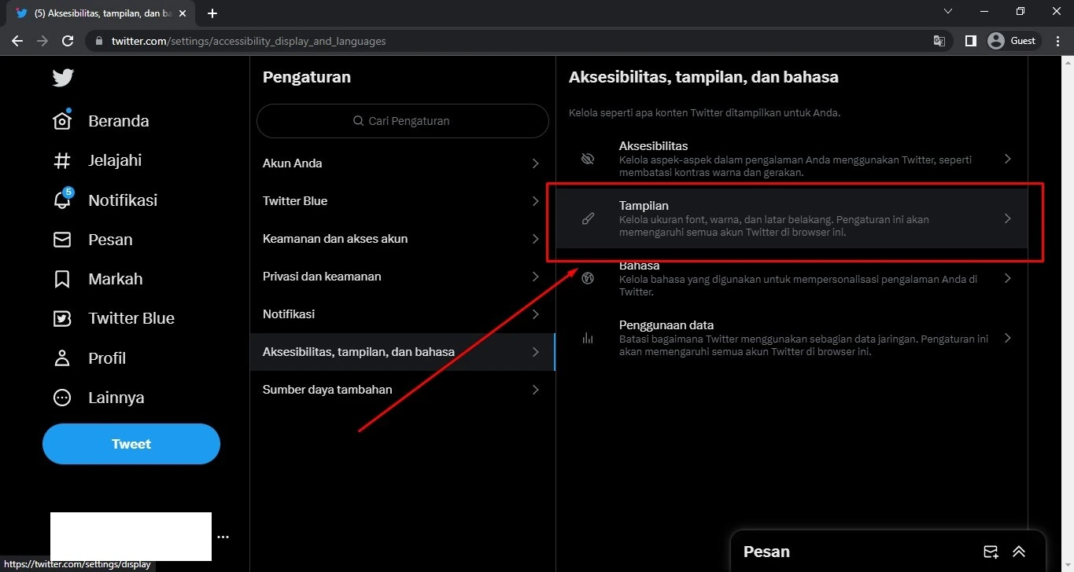Open Profil person icon
The image size is (1074, 572).
(62, 358)
